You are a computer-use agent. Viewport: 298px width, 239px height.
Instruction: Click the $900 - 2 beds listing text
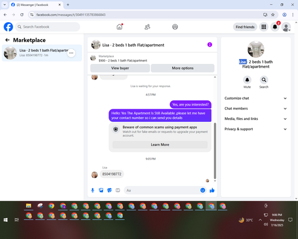pos(123,60)
